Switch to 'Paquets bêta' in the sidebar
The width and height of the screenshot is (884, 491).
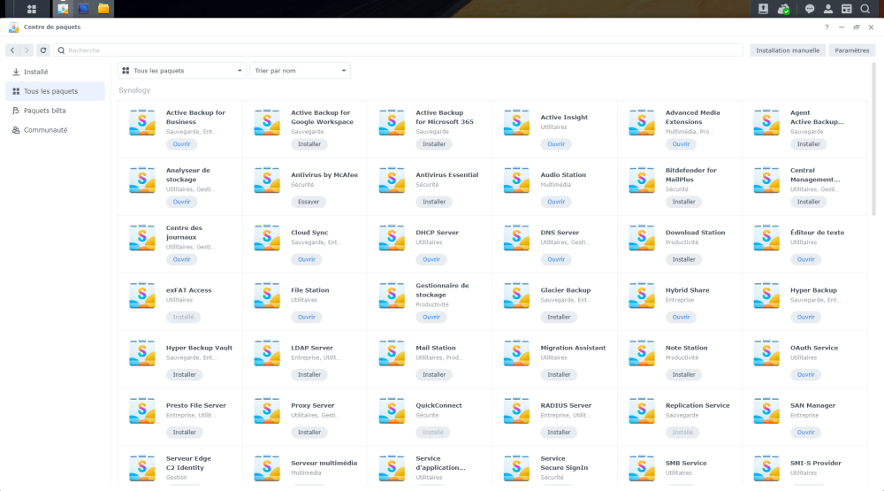tap(44, 111)
